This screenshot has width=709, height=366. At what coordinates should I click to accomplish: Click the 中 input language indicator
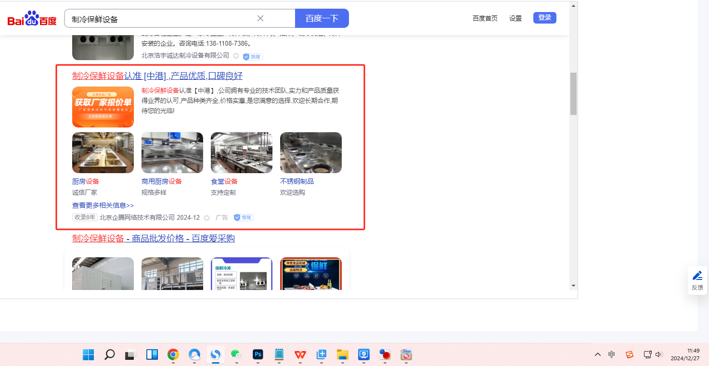[x=612, y=354]
